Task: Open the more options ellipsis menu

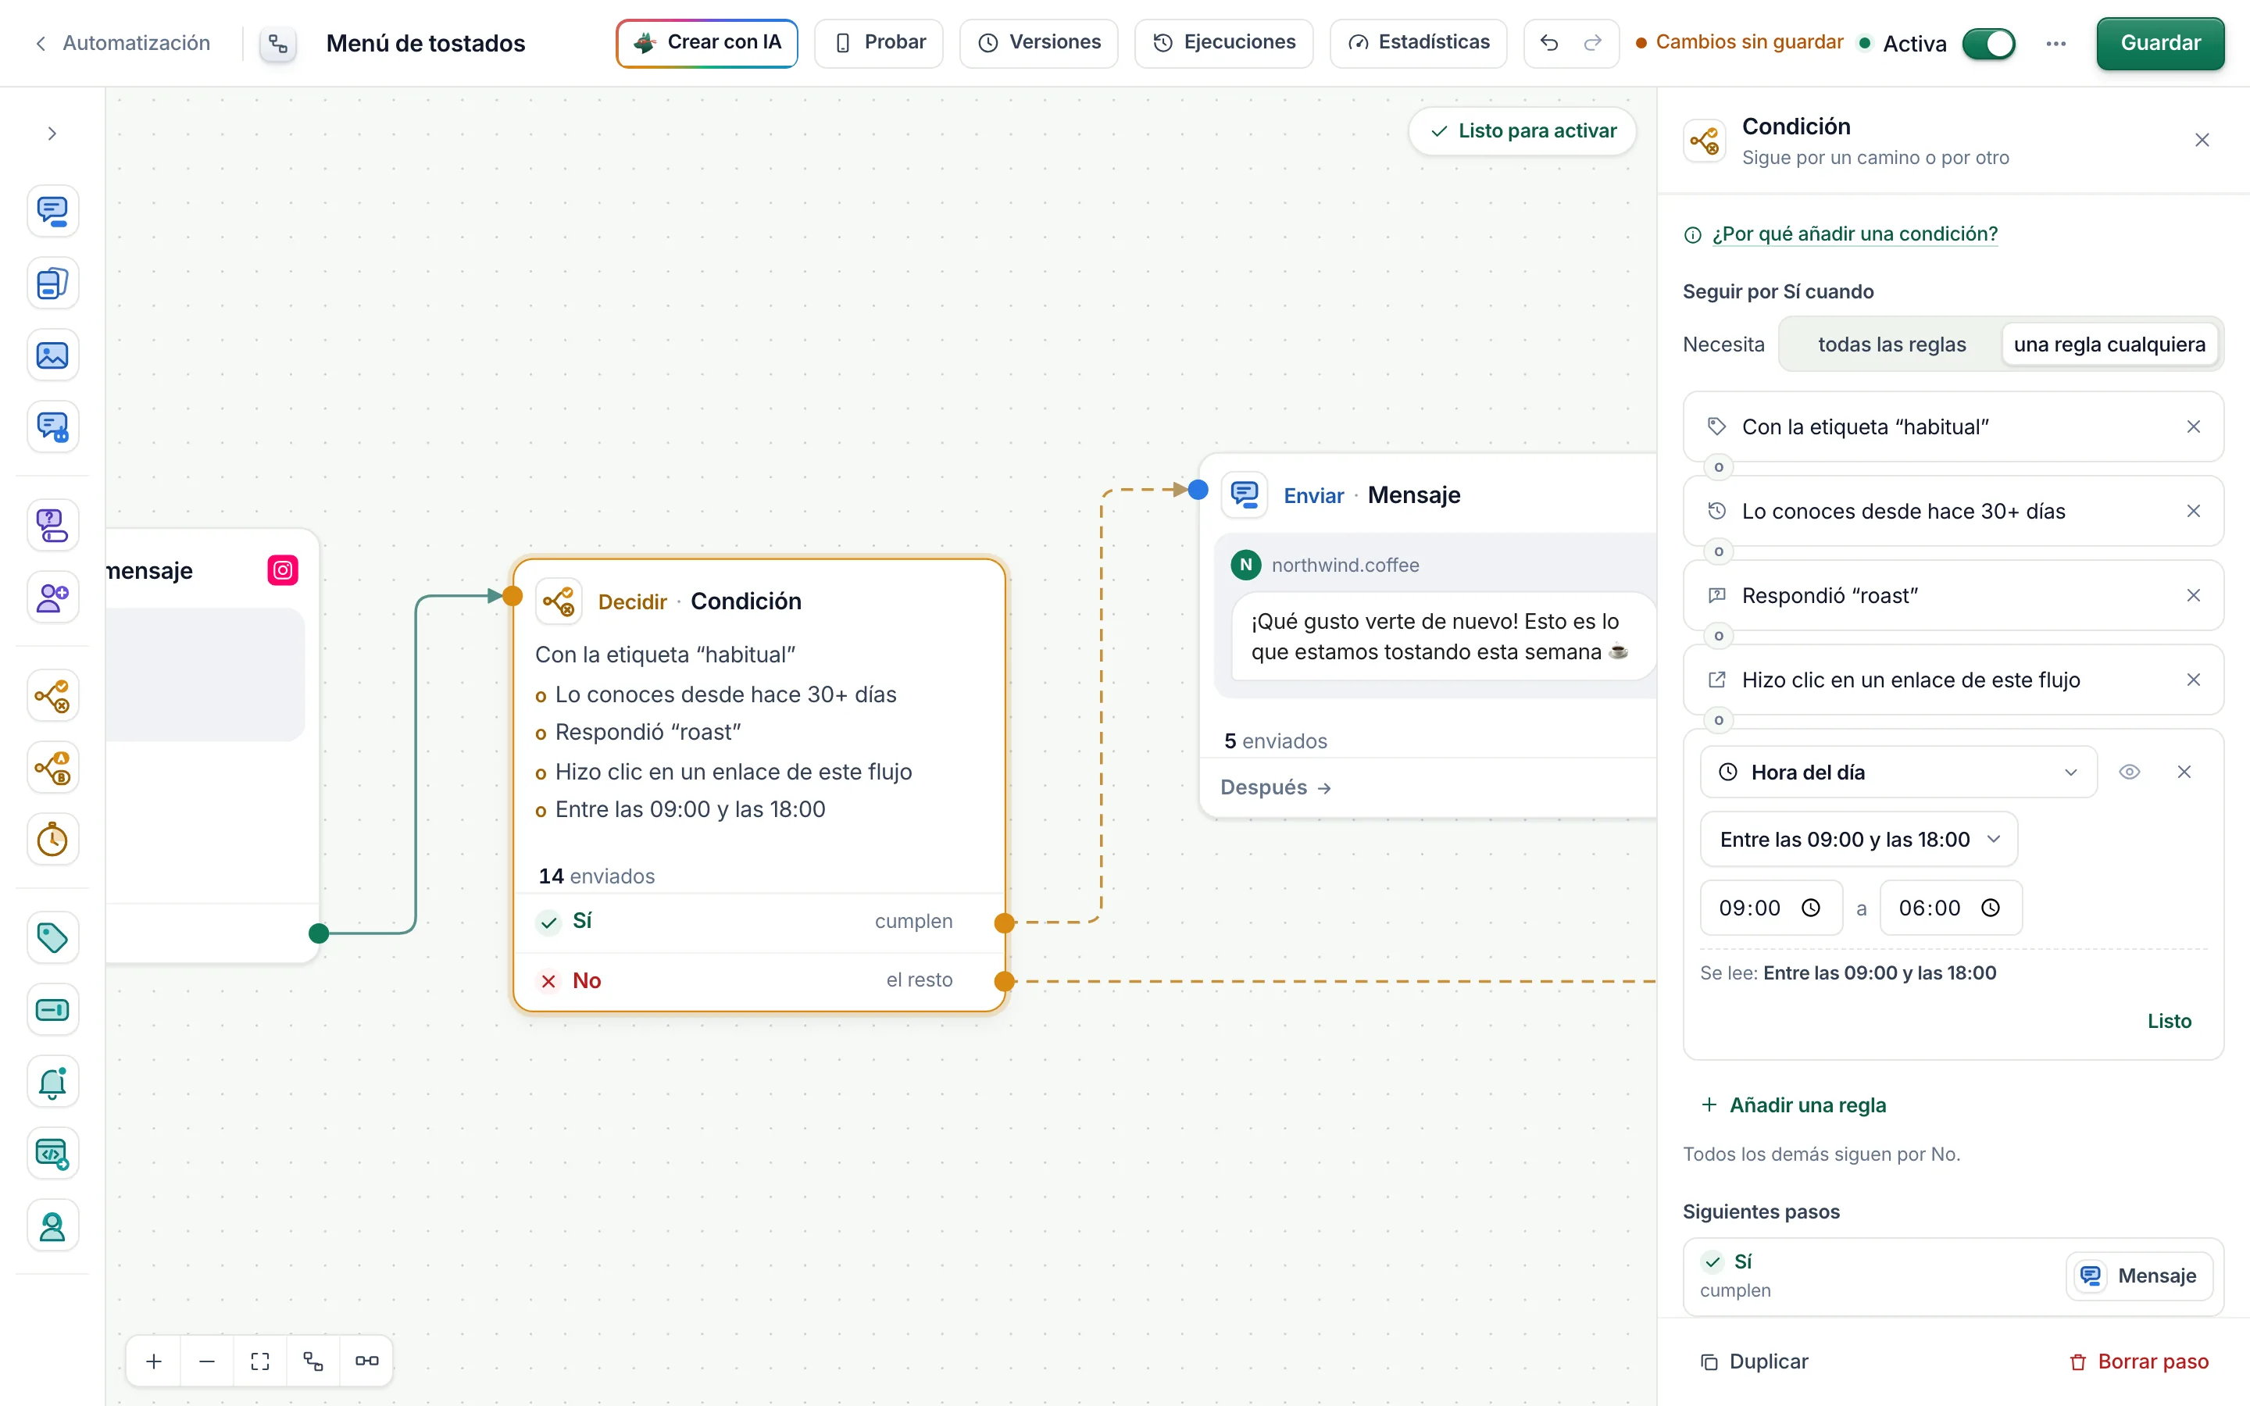Action: point(2055,44)
